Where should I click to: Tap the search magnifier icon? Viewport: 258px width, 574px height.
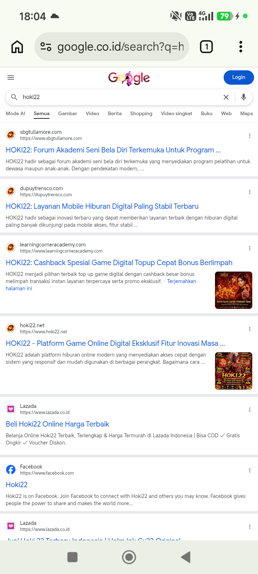click(14, 97)
